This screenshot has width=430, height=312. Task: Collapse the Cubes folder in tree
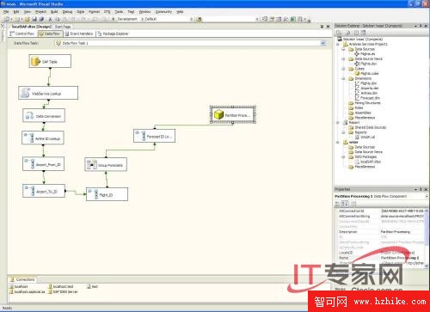coord(343,69)
